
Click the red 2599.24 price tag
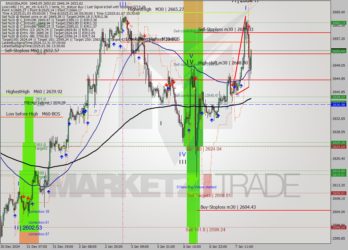[338, 227]
